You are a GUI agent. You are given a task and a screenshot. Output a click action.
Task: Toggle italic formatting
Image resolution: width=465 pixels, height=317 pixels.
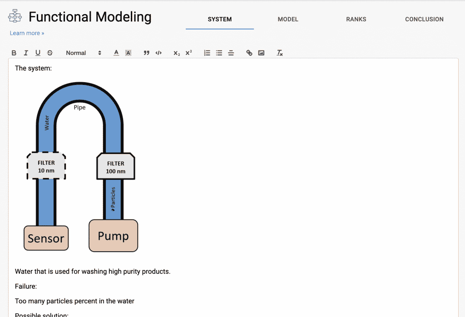click(x=26, y=53)
